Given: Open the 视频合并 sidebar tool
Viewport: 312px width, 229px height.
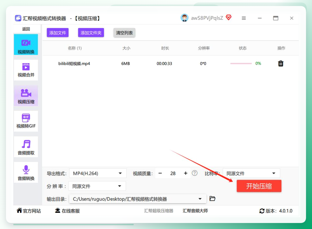Looking at the screenshot, I should pos(26,70).
